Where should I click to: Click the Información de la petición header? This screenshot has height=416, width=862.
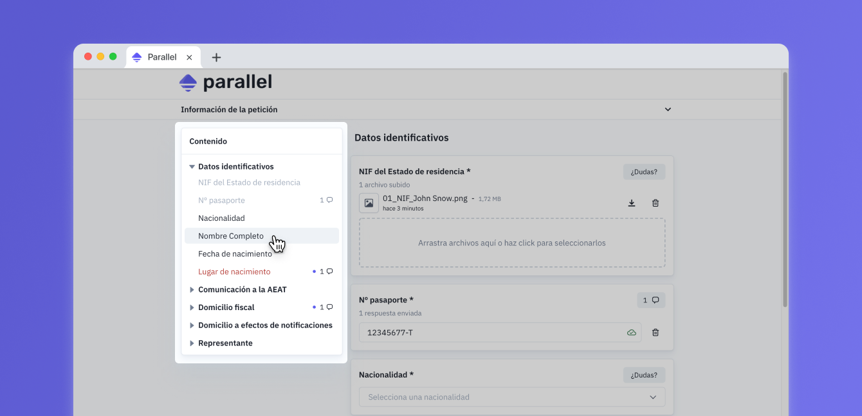click(x=229, y=110)
